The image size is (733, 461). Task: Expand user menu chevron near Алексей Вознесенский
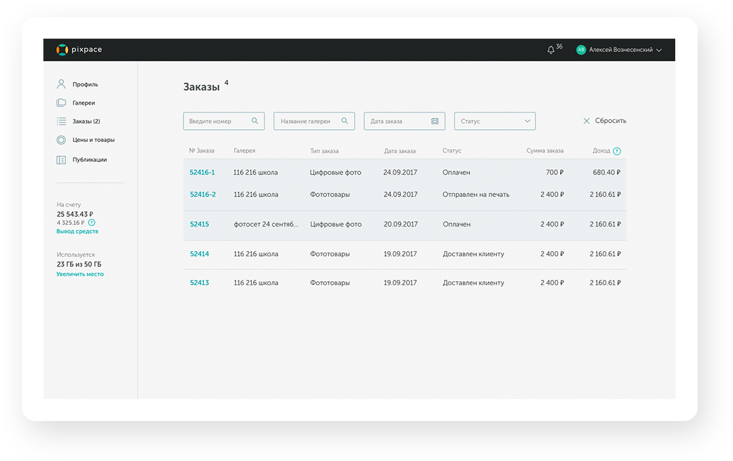click(x=659, y=50)
